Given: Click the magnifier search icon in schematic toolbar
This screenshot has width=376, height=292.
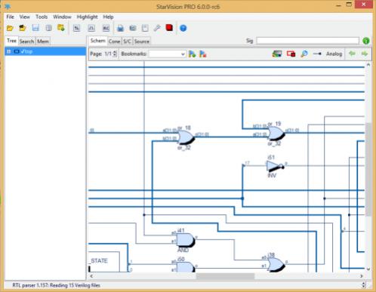Looking at the screenshot, I should point(304,54).
